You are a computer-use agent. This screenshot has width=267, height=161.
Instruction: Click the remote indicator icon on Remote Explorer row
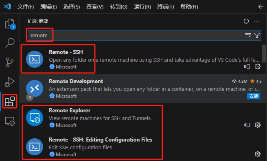[247, 125]
